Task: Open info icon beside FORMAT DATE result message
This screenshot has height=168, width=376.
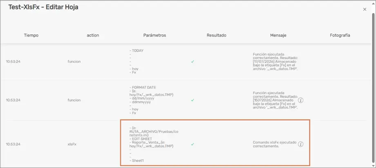Action: tap(300, 100)
